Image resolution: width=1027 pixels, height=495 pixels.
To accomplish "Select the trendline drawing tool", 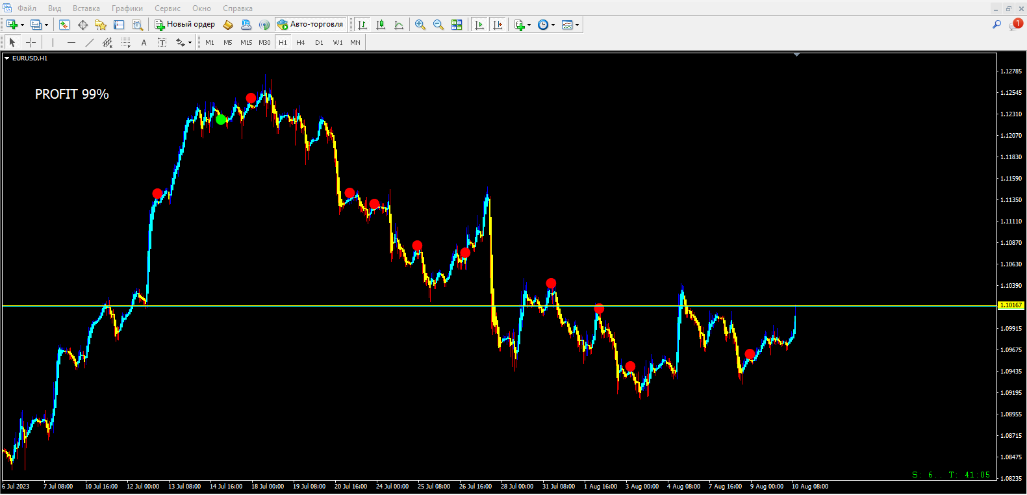I will [90, 42].
